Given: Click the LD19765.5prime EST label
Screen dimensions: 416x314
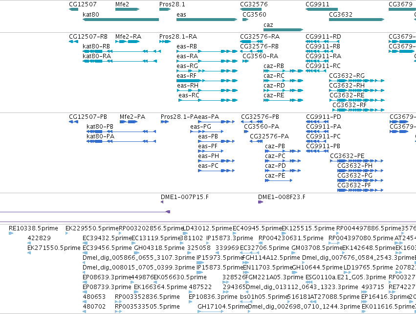Looking at the screenshot, I should click(368, 268).
